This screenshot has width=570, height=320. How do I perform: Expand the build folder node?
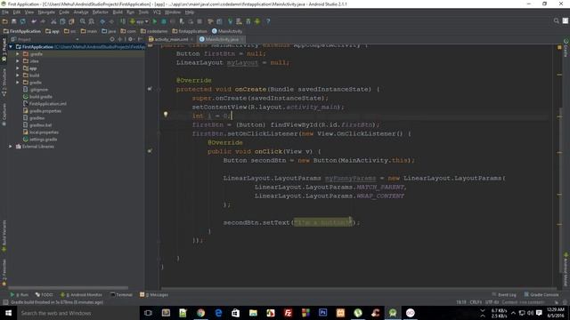pos(18,75)
